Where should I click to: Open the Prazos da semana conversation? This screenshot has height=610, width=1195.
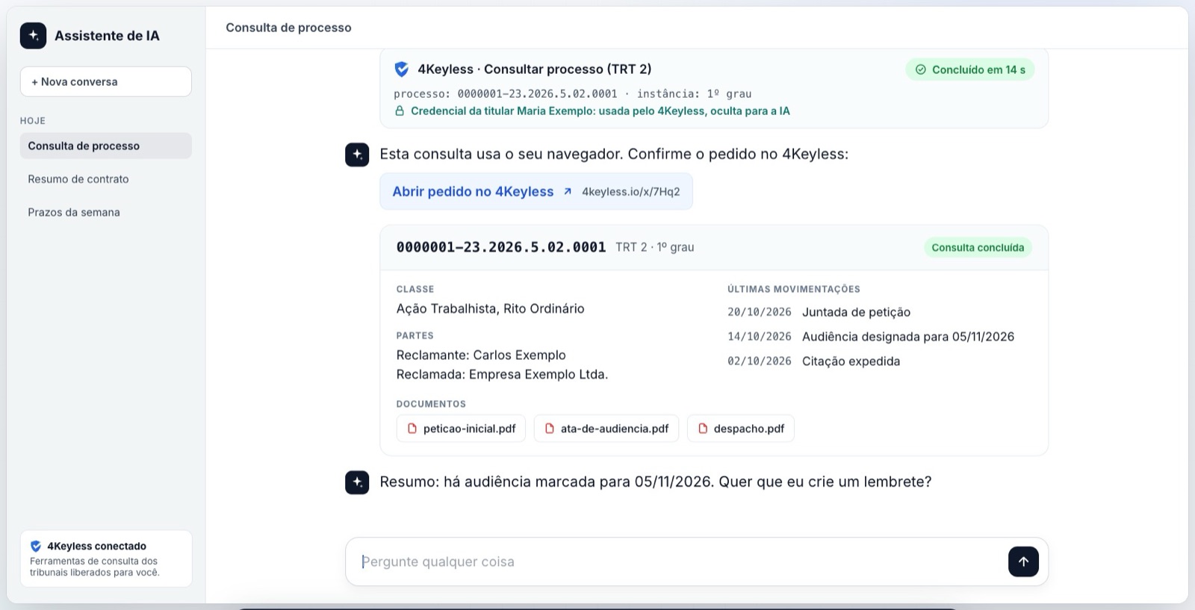(106, 212)
